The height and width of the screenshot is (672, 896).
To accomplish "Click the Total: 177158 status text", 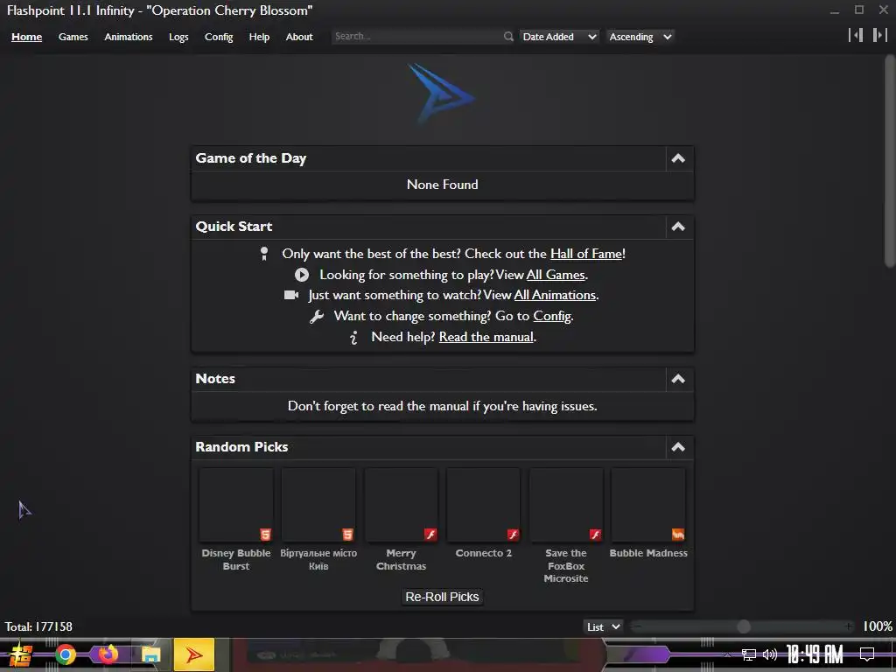I will click(x=38, y=626).
